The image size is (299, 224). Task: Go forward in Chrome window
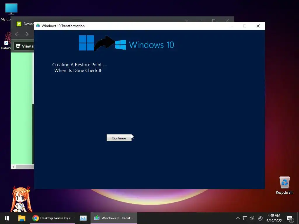27,34
